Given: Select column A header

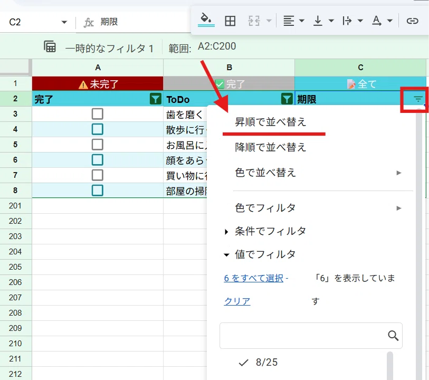Looking at the screenshot, I should pyautogui.click(x=98, y=68).
